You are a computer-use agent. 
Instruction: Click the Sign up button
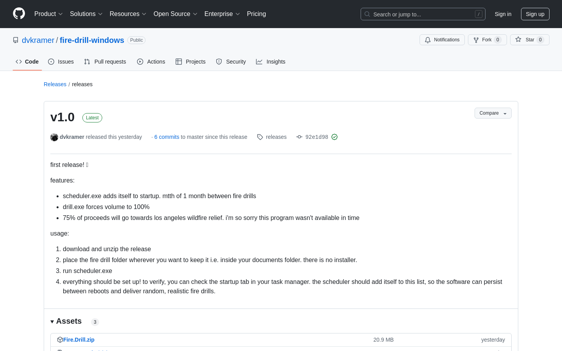[x=535, y=14]
